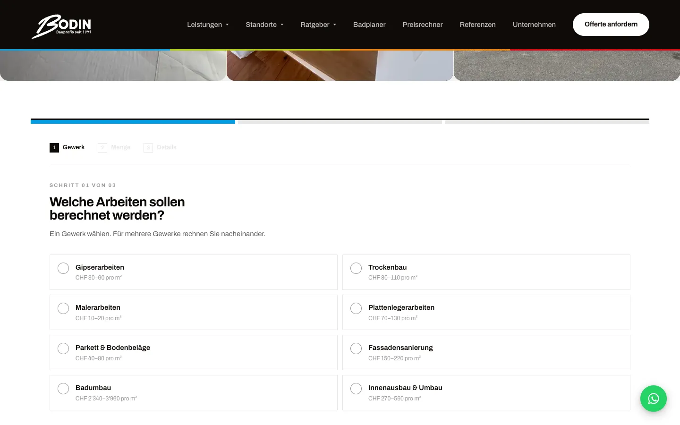
Task: Click the last grey progress bar segment
Action: 547,121
